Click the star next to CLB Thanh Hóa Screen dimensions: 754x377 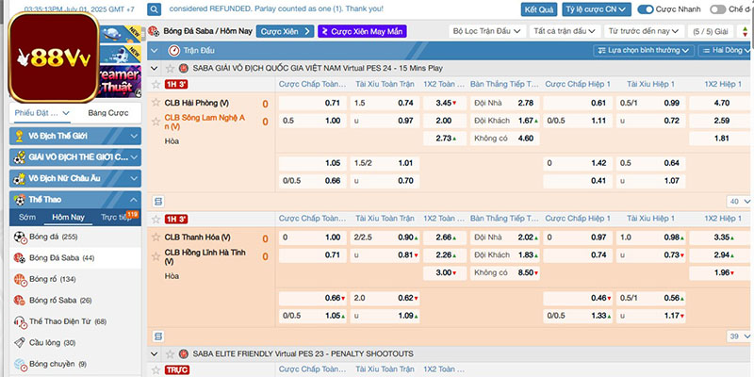tap(155, 238)
